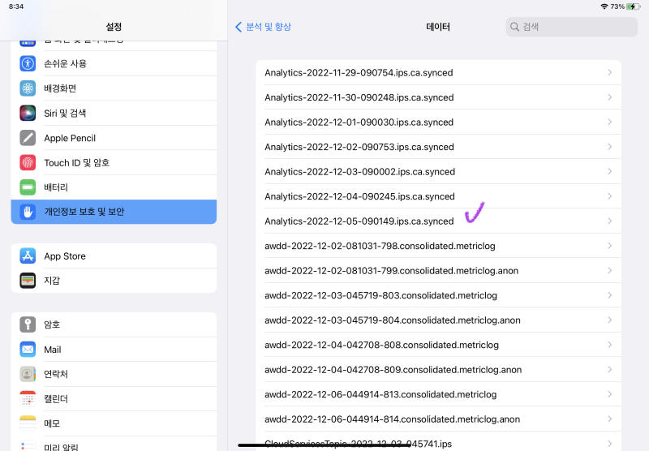This screenshot has width=649, height=451.
Task: Tap the Contacts icon beside 연락처
Action: [28, 374]
